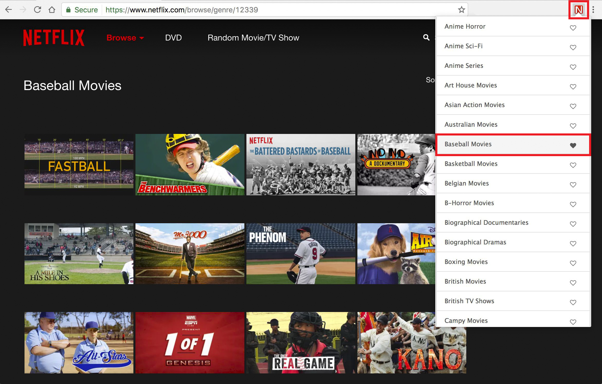View the secure padlock site info
The image size is (602, 384).
click(x=68, y=10)
